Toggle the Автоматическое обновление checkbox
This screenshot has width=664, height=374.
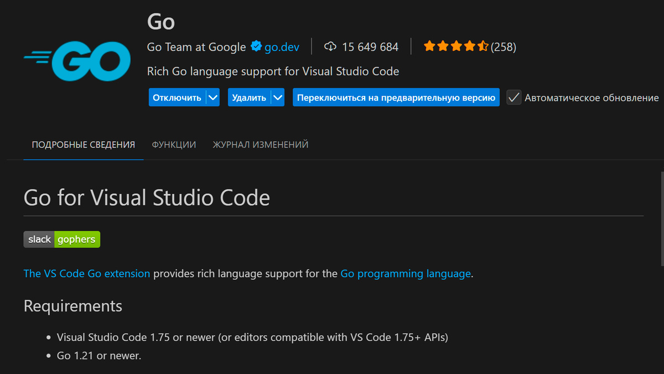514,97
